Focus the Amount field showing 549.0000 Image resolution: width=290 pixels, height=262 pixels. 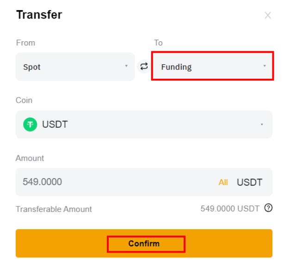click(144, 182)
